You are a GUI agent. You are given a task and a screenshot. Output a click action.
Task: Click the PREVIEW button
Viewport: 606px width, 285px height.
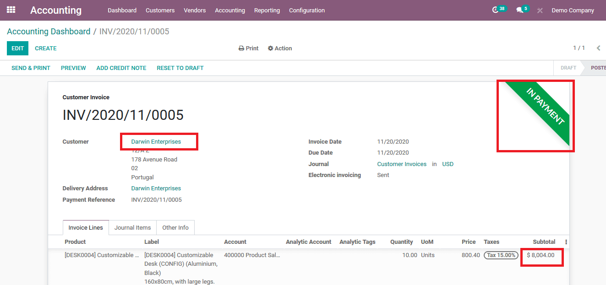coord(73,68)
